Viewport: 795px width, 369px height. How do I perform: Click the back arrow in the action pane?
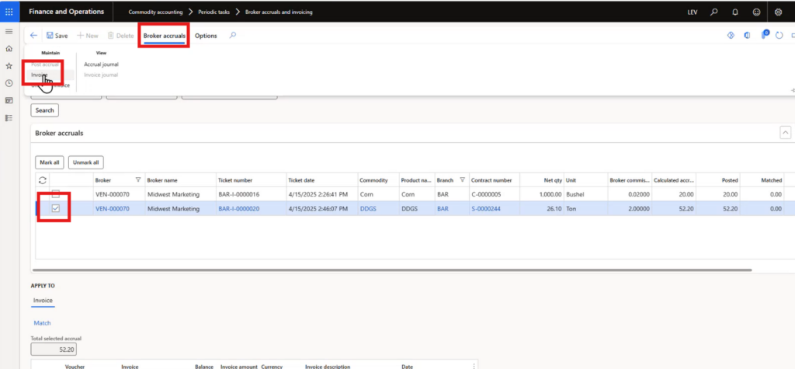point(33,36)
